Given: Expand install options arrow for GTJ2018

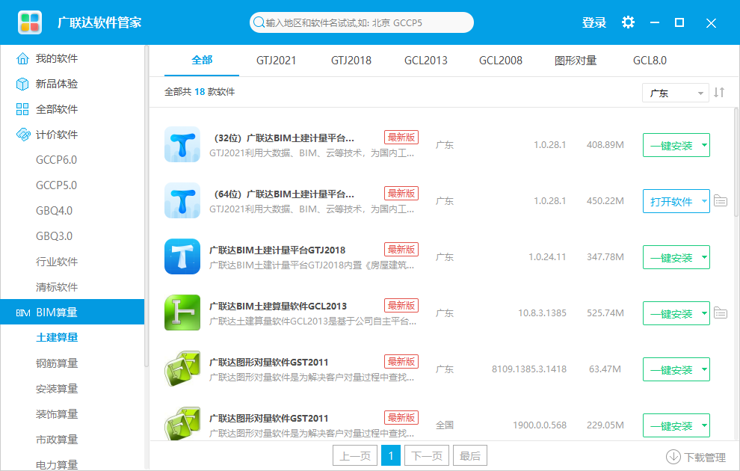Looking at the screenshot, I should pyautogui.click(x=704, y=257).
